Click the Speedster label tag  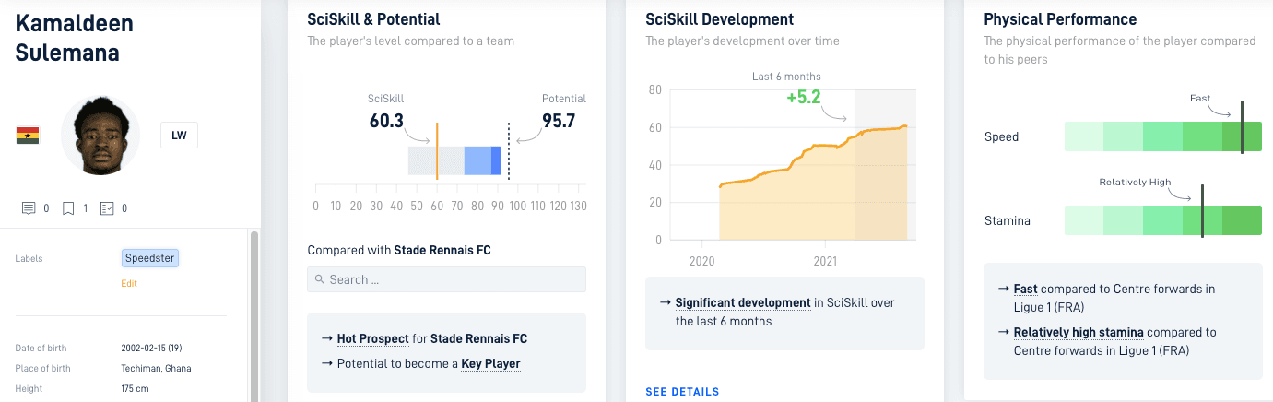(x=149, y=259)
